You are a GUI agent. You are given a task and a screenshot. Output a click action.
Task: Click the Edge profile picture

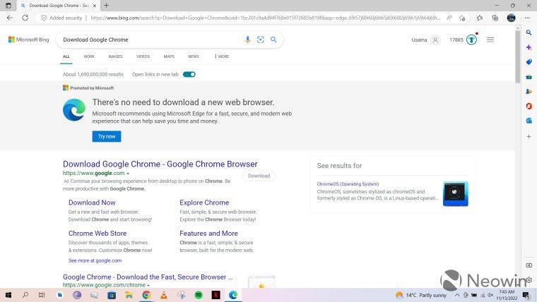click(x=511, y=18)
